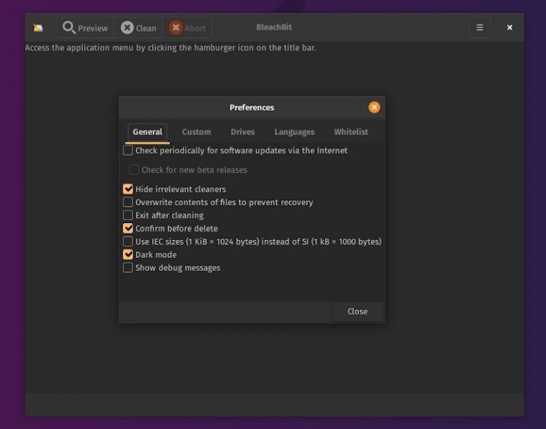Image resolution: width=546 pixels, height=429 pixels.
Task: Open the Drives tab
Action: [x=242, y=132]
